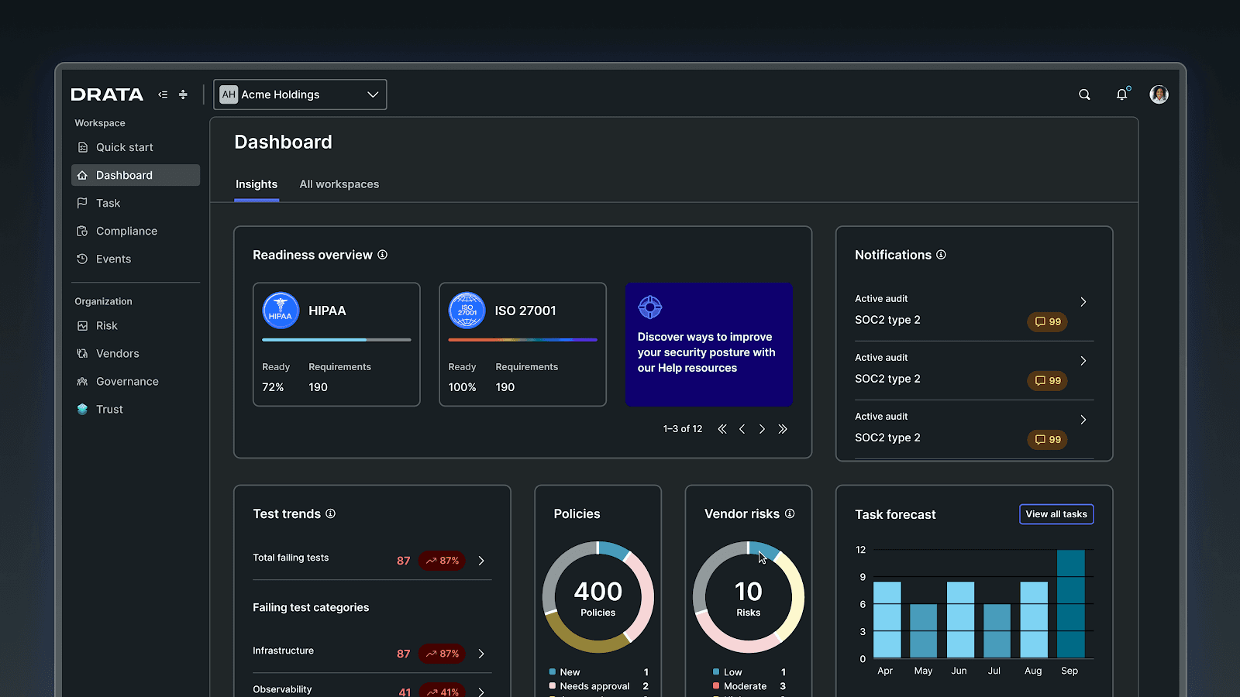Screen dimensions: 1240x697
Task: Click the Risk icon in sidebar
Action: (82, 325)
